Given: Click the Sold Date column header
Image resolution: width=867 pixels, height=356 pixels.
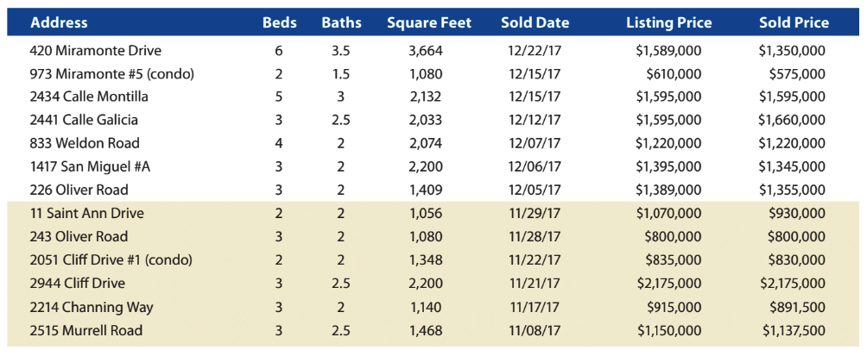Looking at the screenshot, I should 535,22.
